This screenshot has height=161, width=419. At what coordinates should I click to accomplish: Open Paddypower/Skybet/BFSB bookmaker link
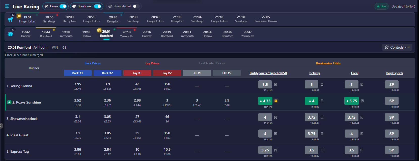pyautogui.click(x=268, y=73)
